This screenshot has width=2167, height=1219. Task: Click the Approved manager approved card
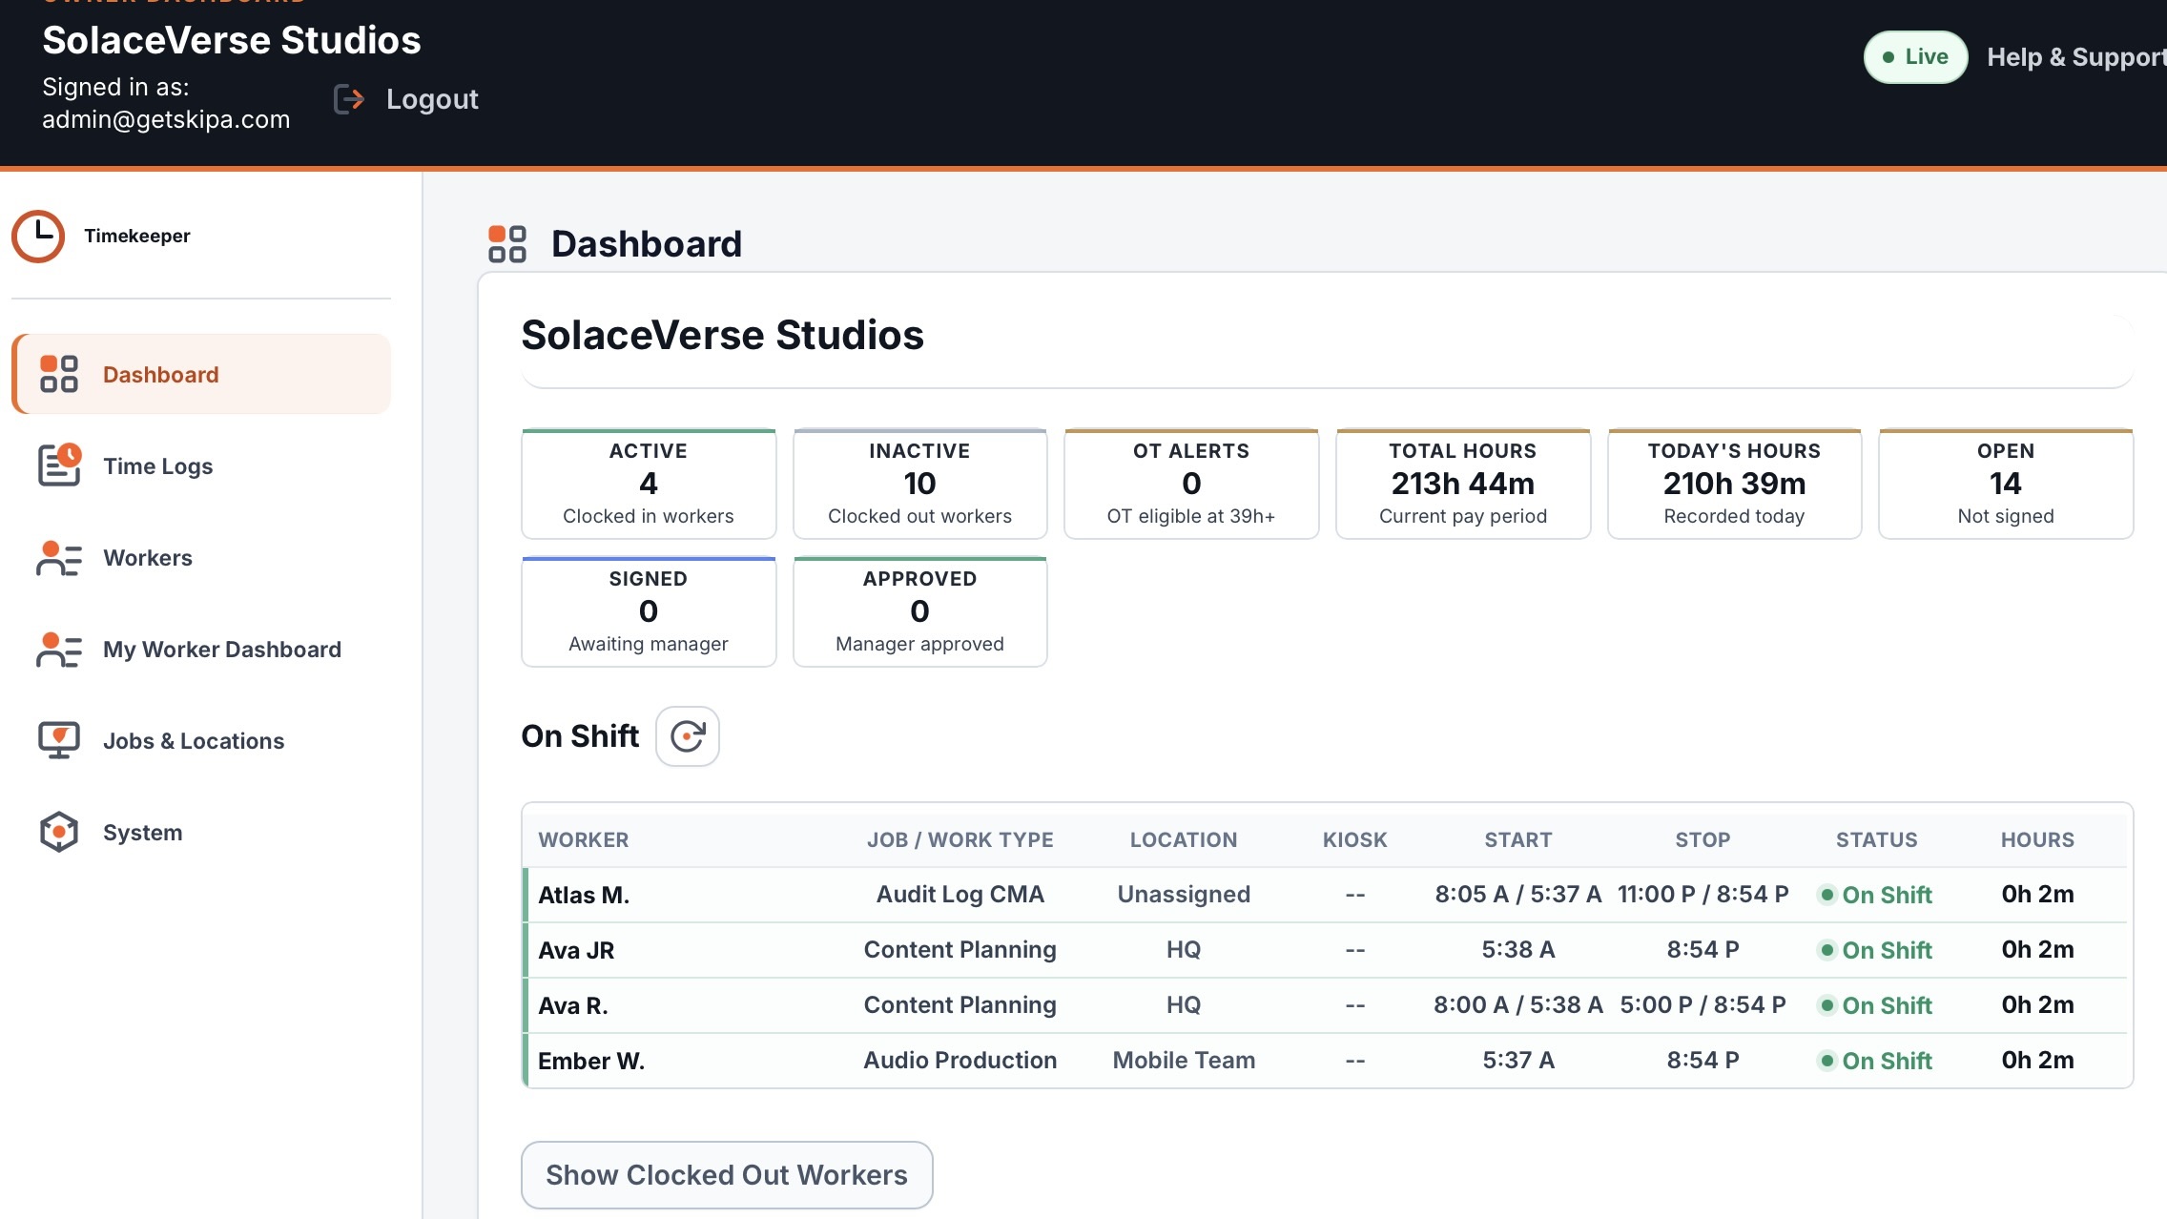920,611
